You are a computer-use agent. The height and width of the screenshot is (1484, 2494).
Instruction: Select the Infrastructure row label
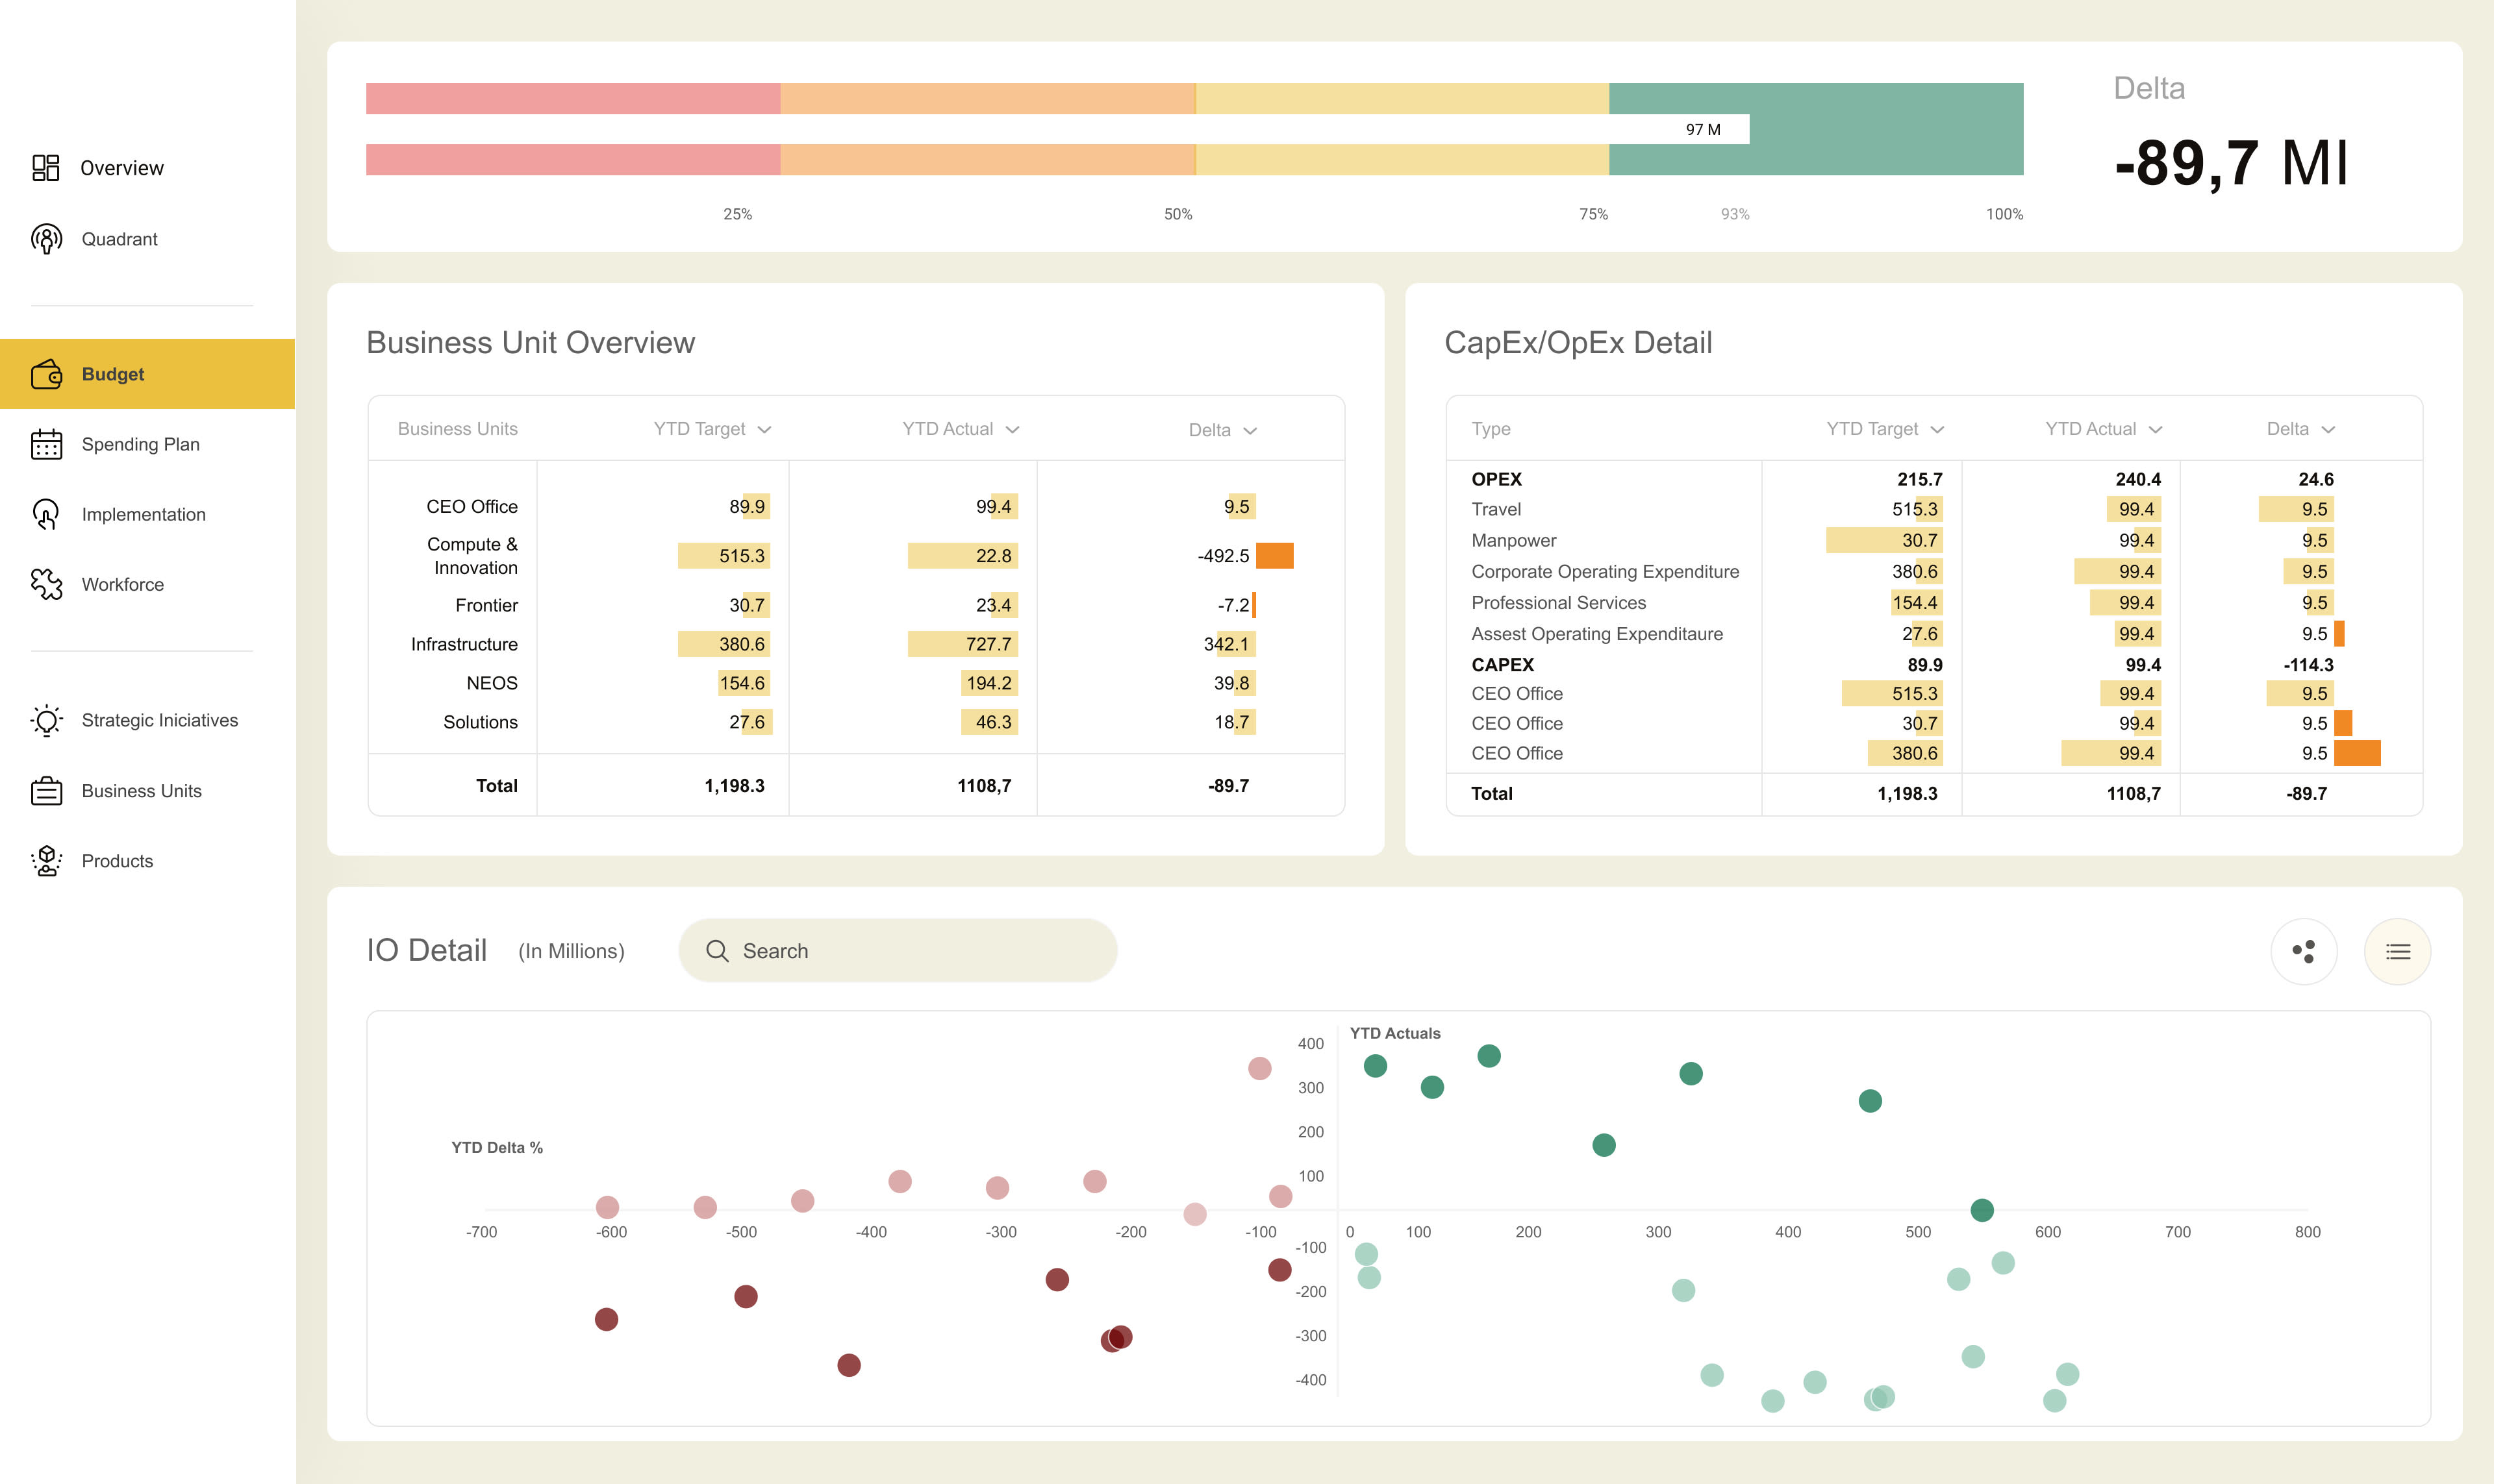pyautogui.click(x=463, y=644)
